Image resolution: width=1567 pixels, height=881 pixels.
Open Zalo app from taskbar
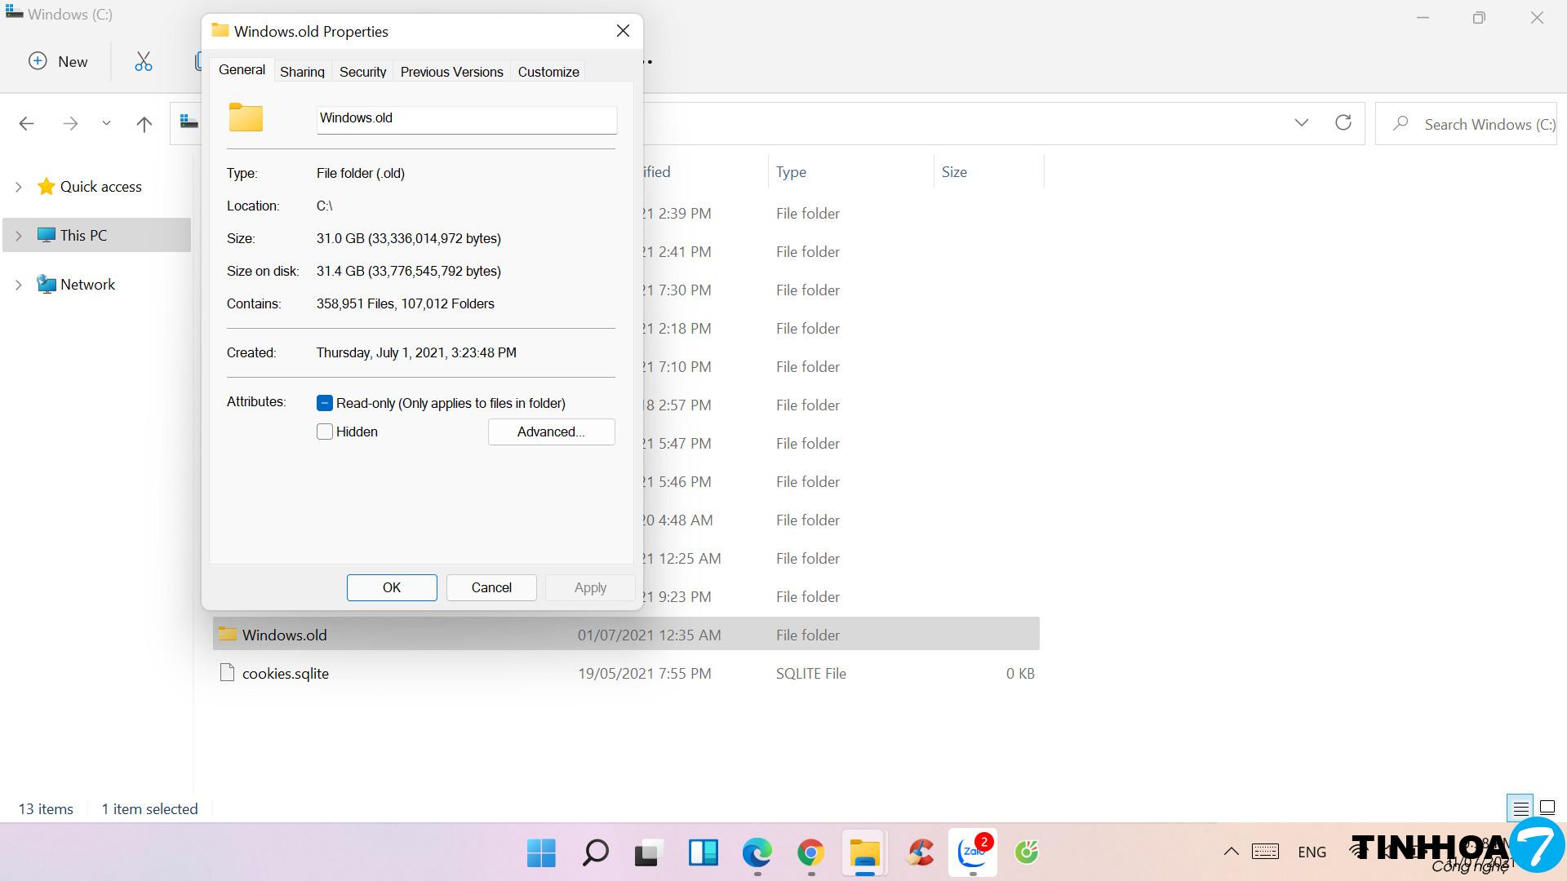(x=972, y=852)
